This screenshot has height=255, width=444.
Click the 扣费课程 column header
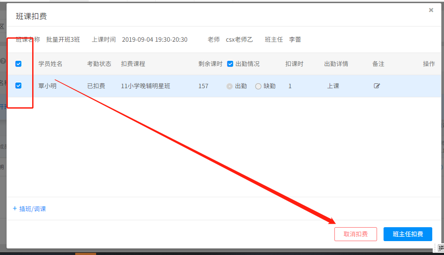[x=133, y=64]
